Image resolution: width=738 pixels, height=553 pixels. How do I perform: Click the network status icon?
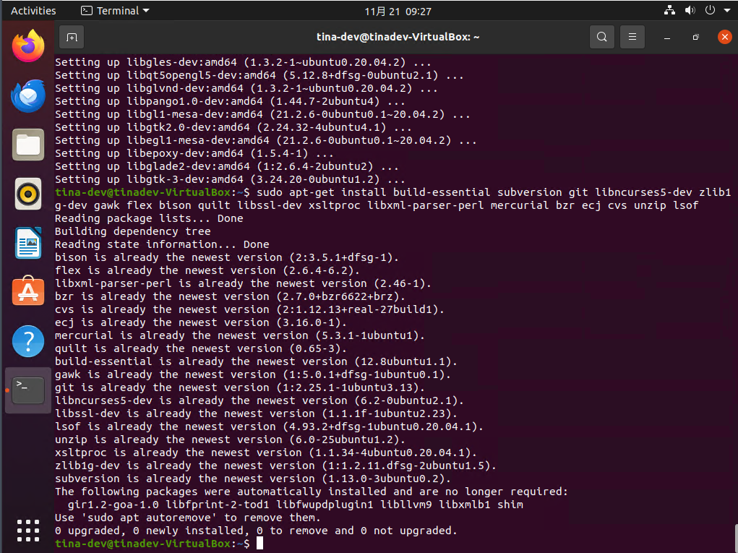coord(669,11)
